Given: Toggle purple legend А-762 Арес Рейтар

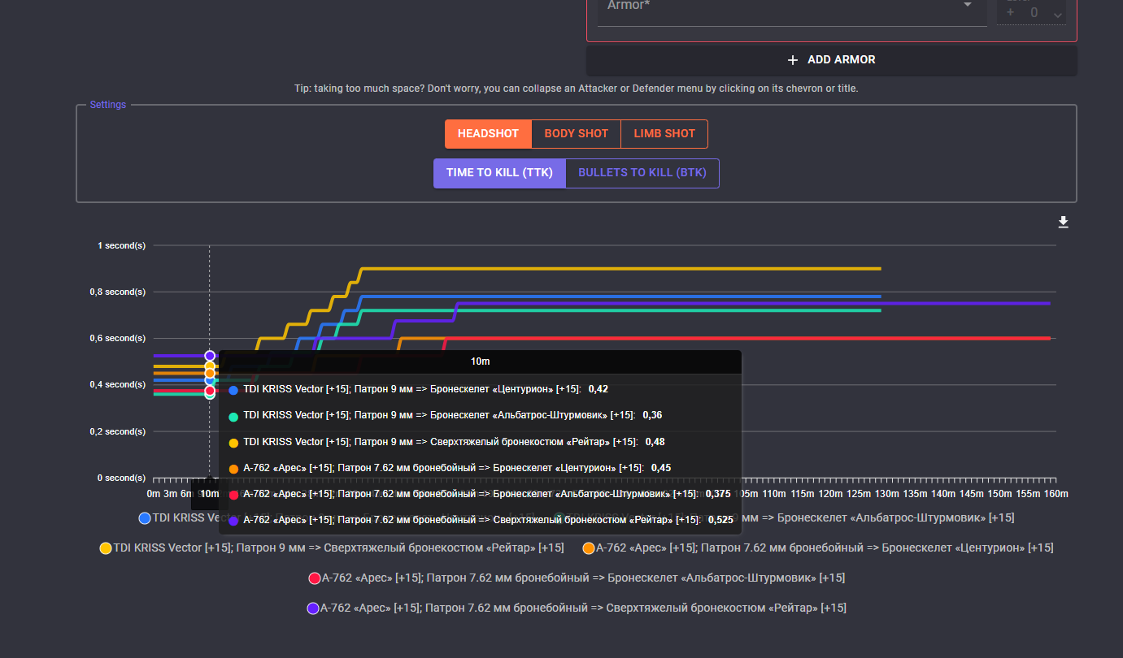Looking at the screenshot, I should coord(577,608).
